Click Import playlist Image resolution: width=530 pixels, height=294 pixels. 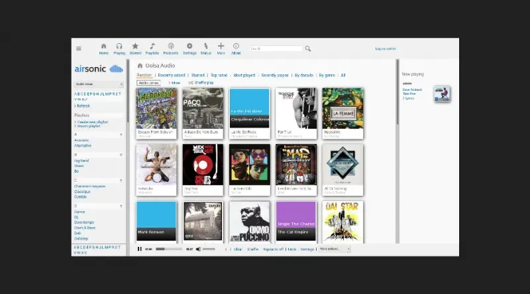pos(87,126)
